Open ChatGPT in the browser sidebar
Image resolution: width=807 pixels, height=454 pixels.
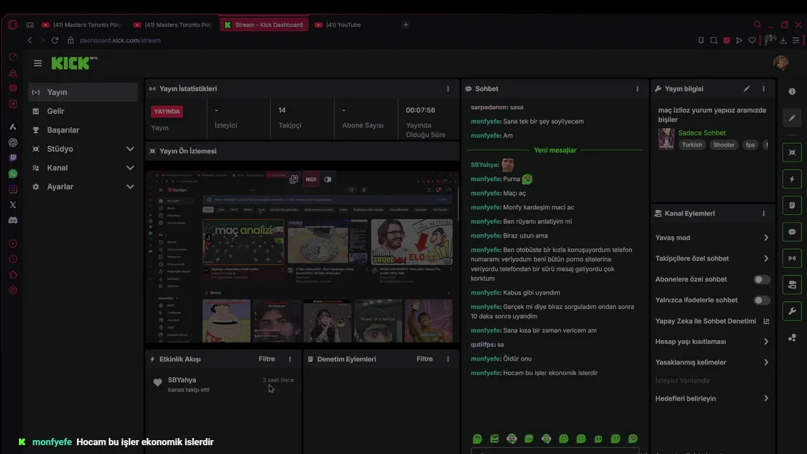(x=13, y=142)
